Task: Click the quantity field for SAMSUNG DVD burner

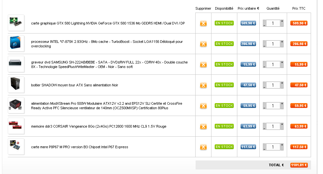Action: pos(273,64)
